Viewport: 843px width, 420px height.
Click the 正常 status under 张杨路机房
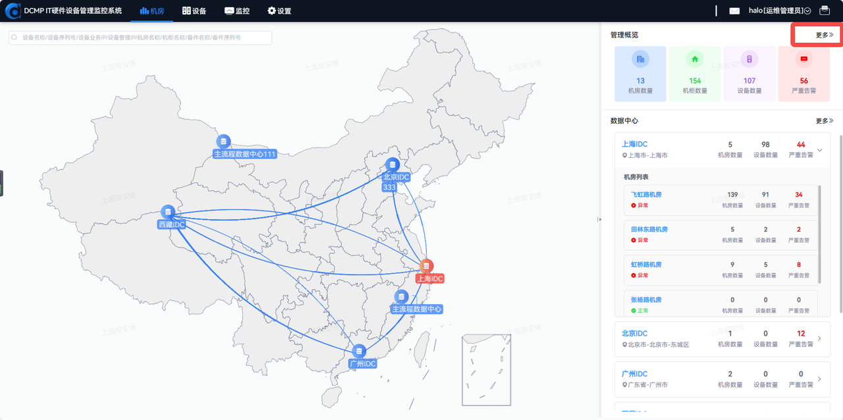[x=639, y=310]
